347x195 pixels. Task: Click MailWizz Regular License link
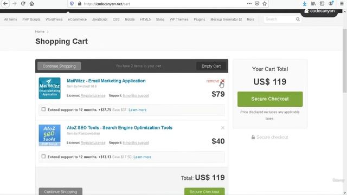pyautogui.click(x=93, y=95)
